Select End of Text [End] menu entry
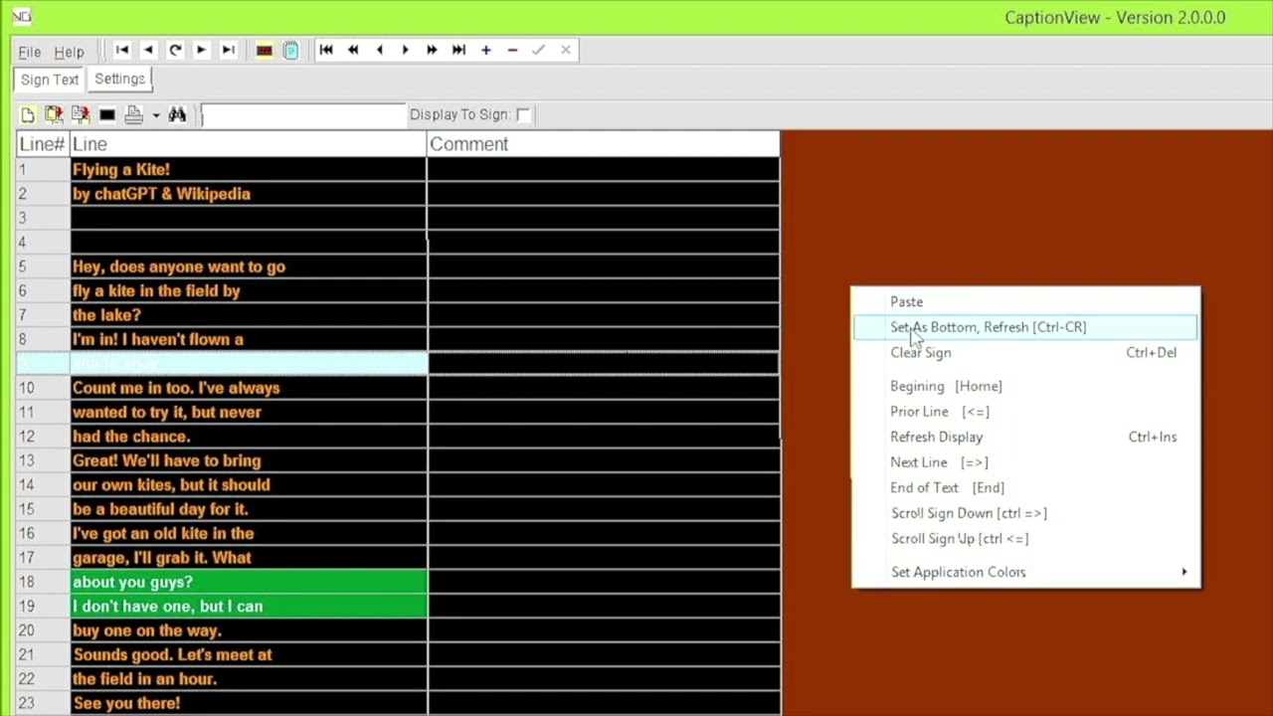The height and width of the screenshot is (716, 1273). point(1026,487)
